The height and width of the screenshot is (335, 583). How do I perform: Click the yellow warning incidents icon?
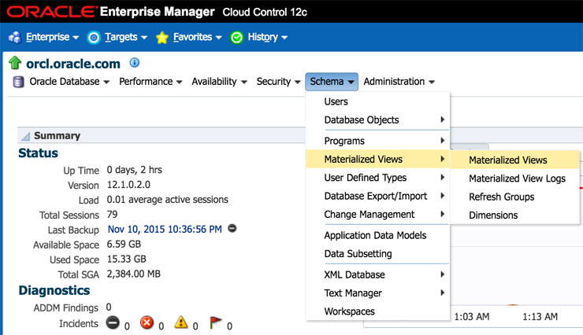click(181, 322)
